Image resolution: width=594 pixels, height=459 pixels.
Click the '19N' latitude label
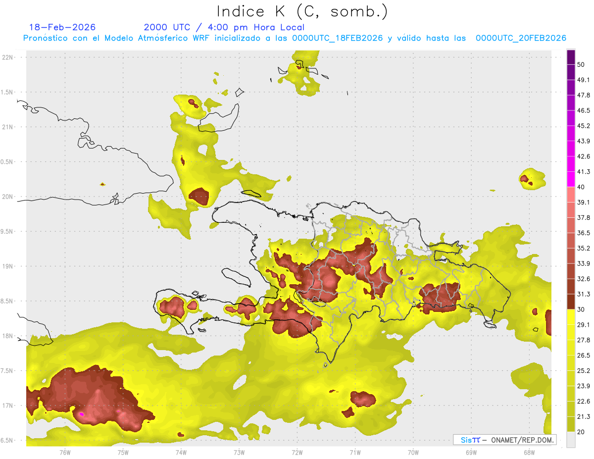(x=7, y=266)
